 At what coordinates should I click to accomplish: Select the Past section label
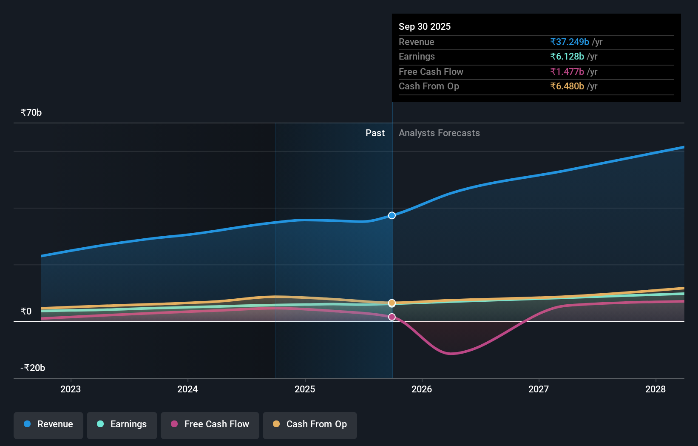pyautogui.click(x=375, y=133)
